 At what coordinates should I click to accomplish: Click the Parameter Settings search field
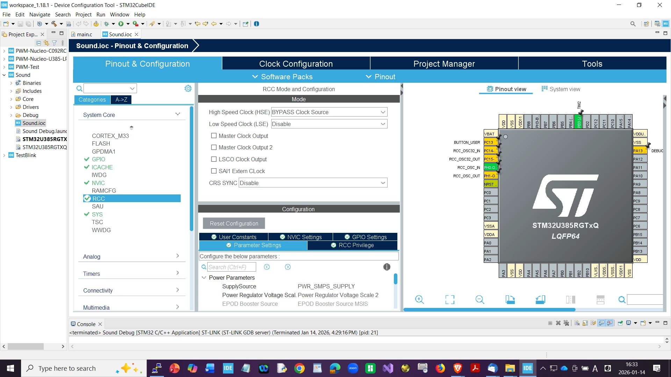tap(232, 267)
